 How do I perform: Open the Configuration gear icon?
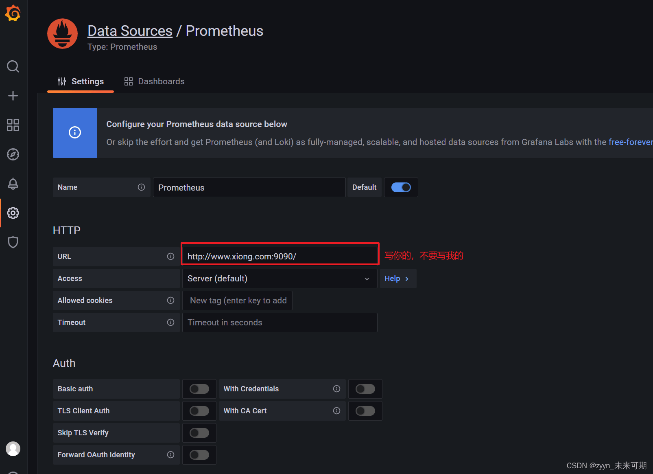tap(13, 213)
